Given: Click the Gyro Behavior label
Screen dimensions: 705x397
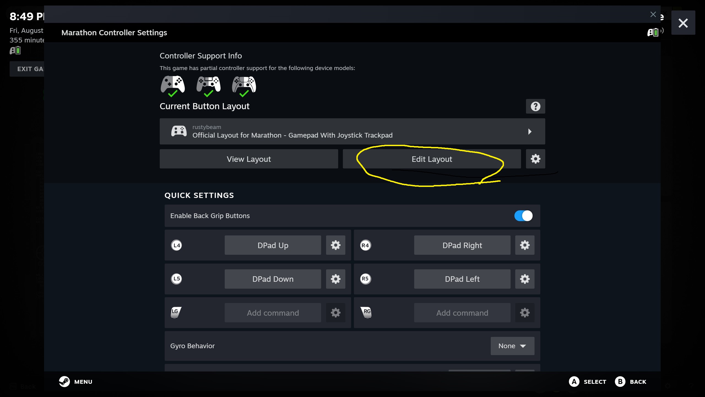Looking at the screenshot, I should (192, 346).
